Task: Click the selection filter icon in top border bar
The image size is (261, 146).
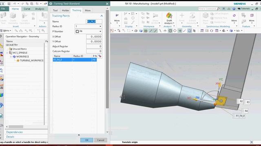Action: pyautogui.click(x=112, y=31)
